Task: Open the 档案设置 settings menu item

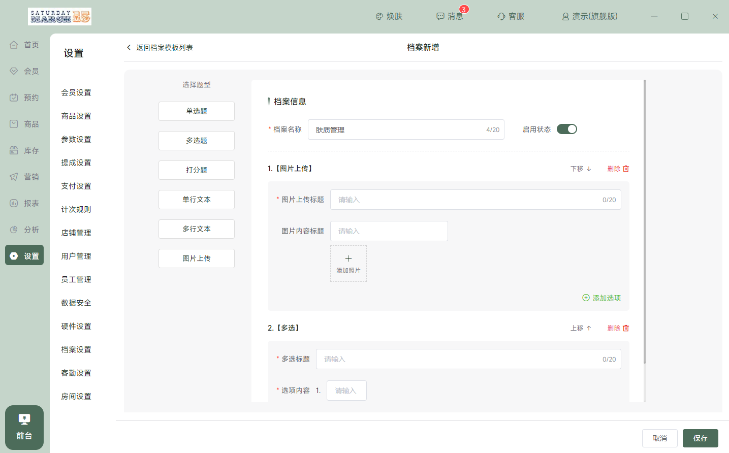Action: coord(76,349)
